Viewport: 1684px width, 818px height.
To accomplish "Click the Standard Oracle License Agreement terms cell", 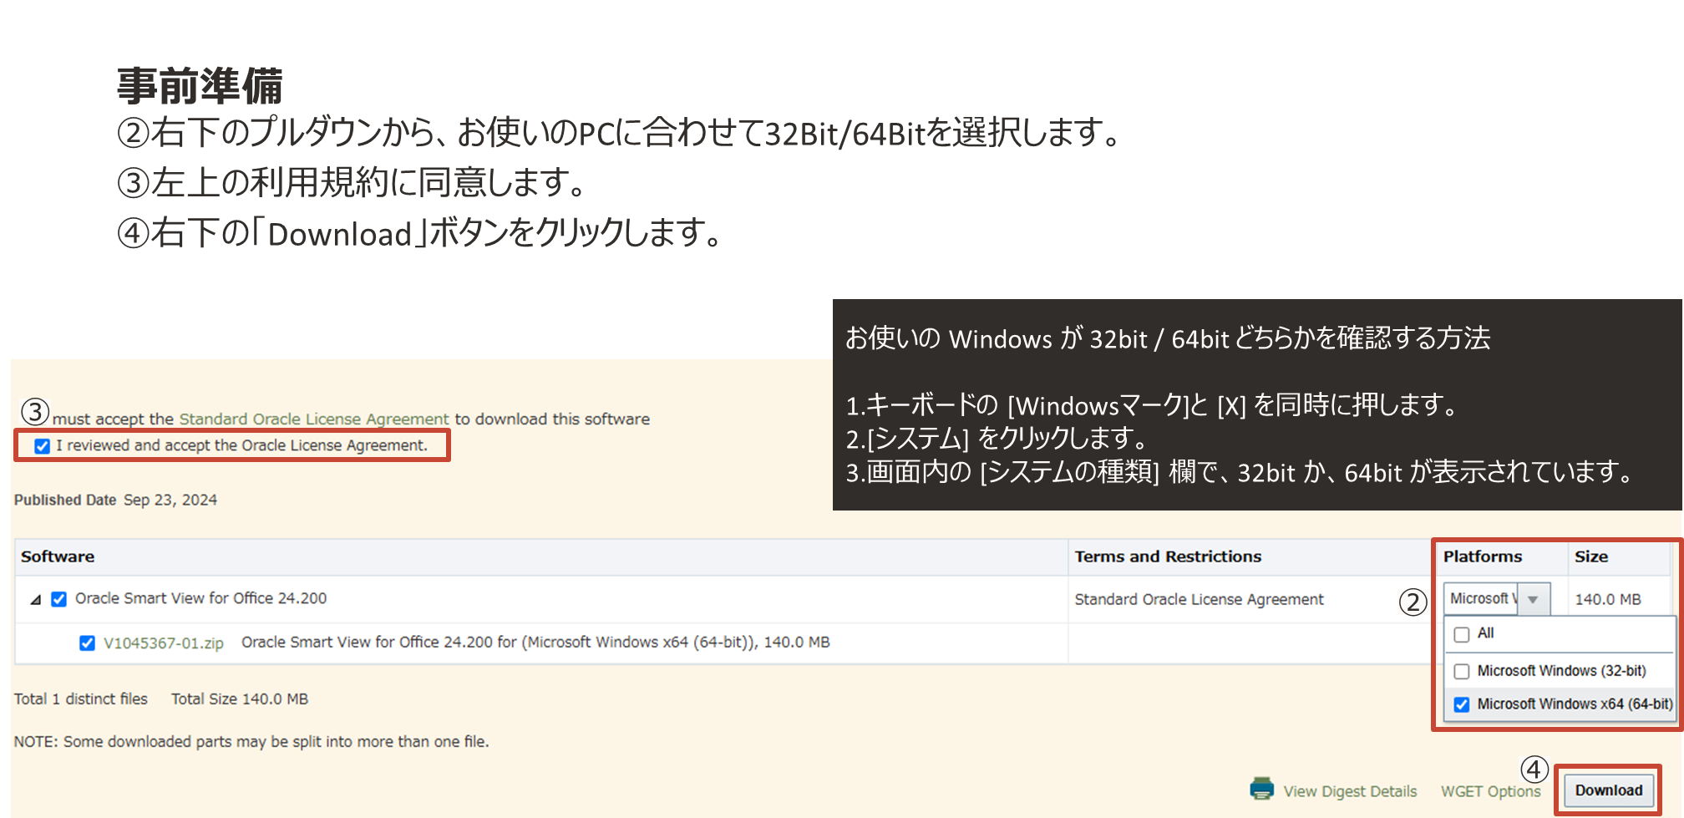I will pyautogui.click(x=1199, y=599).
